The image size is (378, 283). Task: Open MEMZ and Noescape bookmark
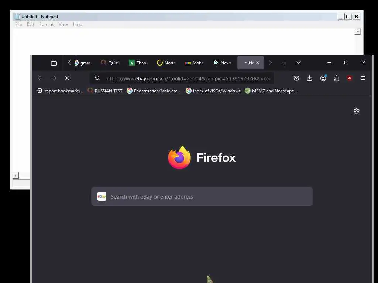271,91
